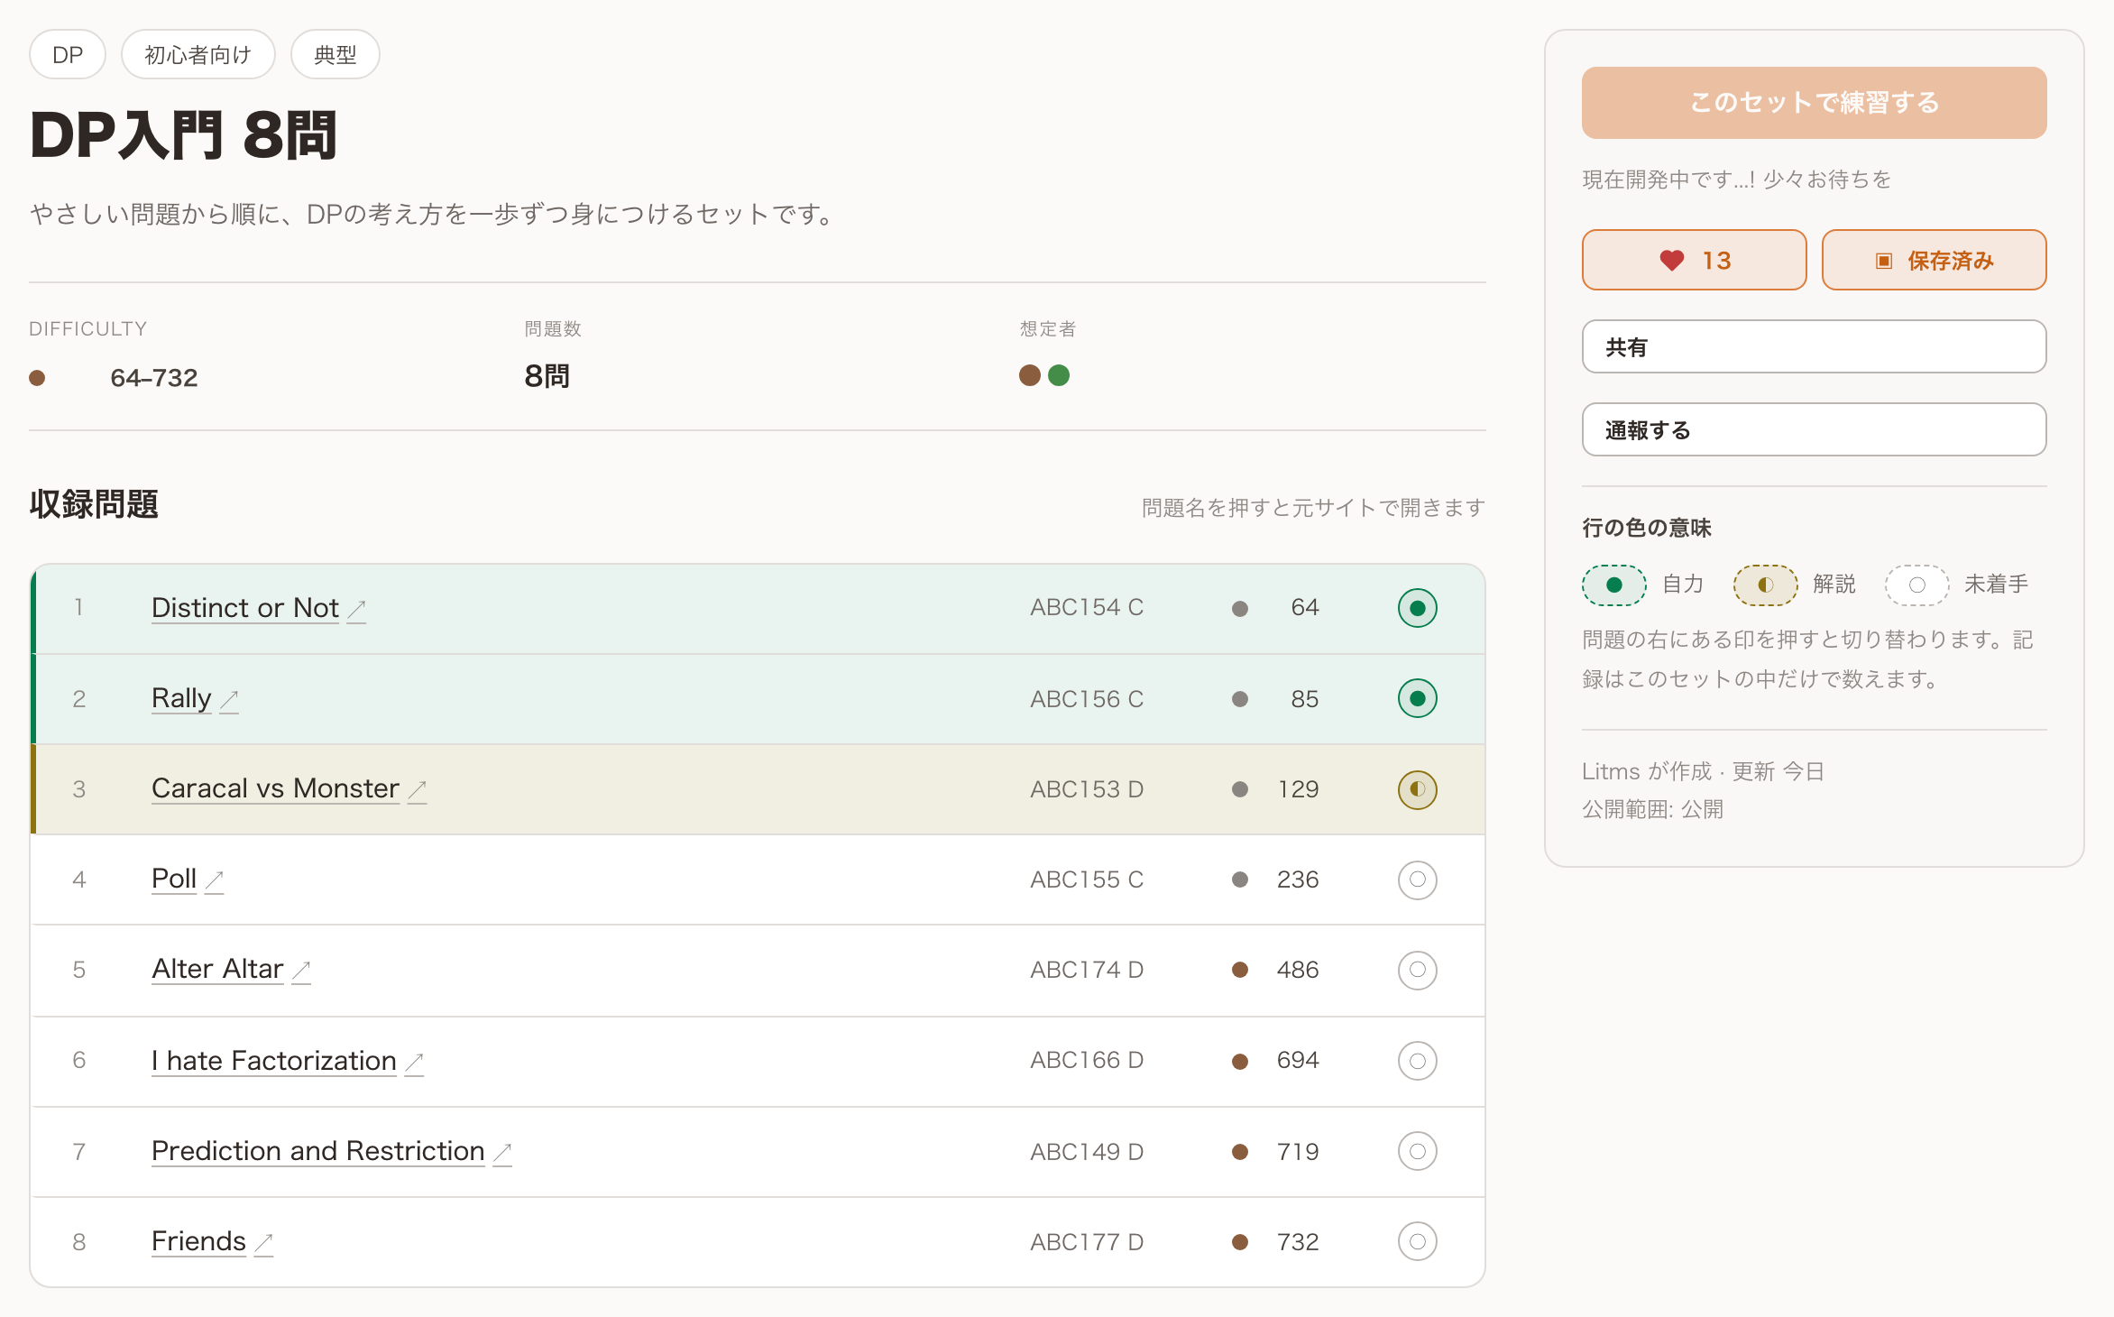This screenshot has width=2114, height=1317.
Task: Toggle solved status mark for Distinct or Not
Action: (x=1418, y=608)
